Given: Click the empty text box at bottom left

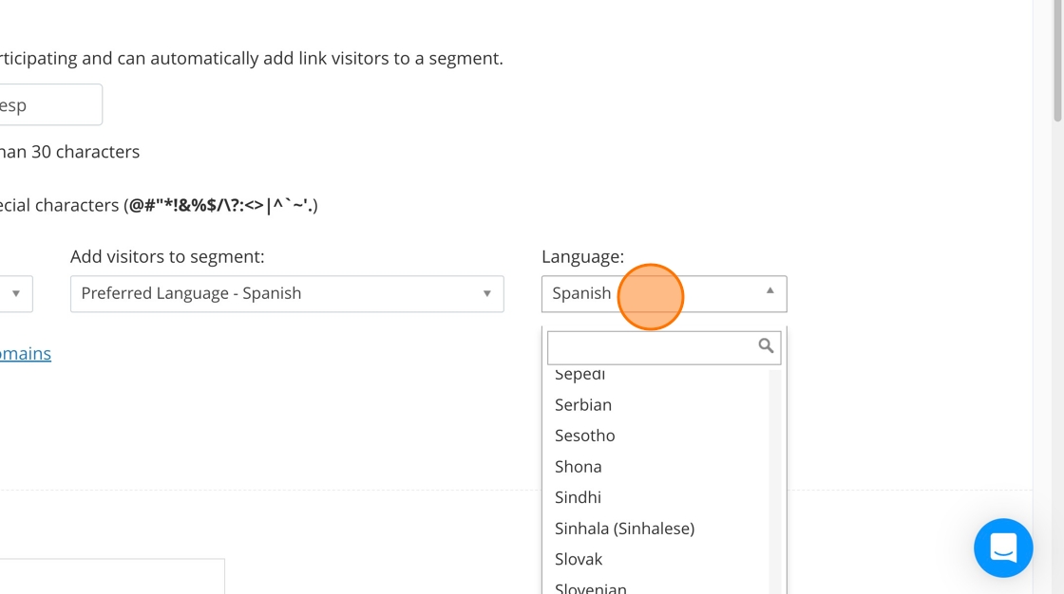Looking at the screenshot, I should point(112,576).
